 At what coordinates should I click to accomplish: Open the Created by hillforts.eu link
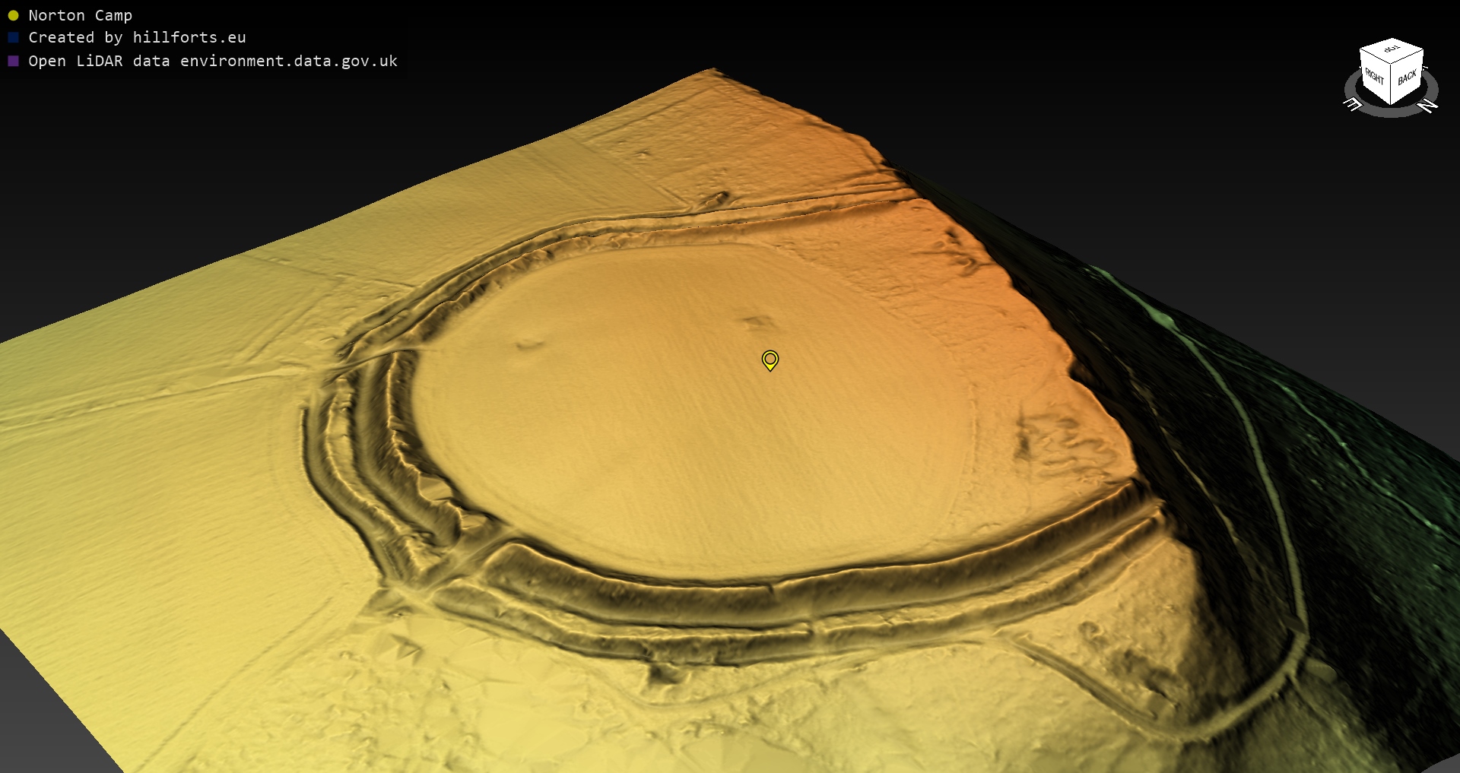pyautogui.click(x=137, y=37)
